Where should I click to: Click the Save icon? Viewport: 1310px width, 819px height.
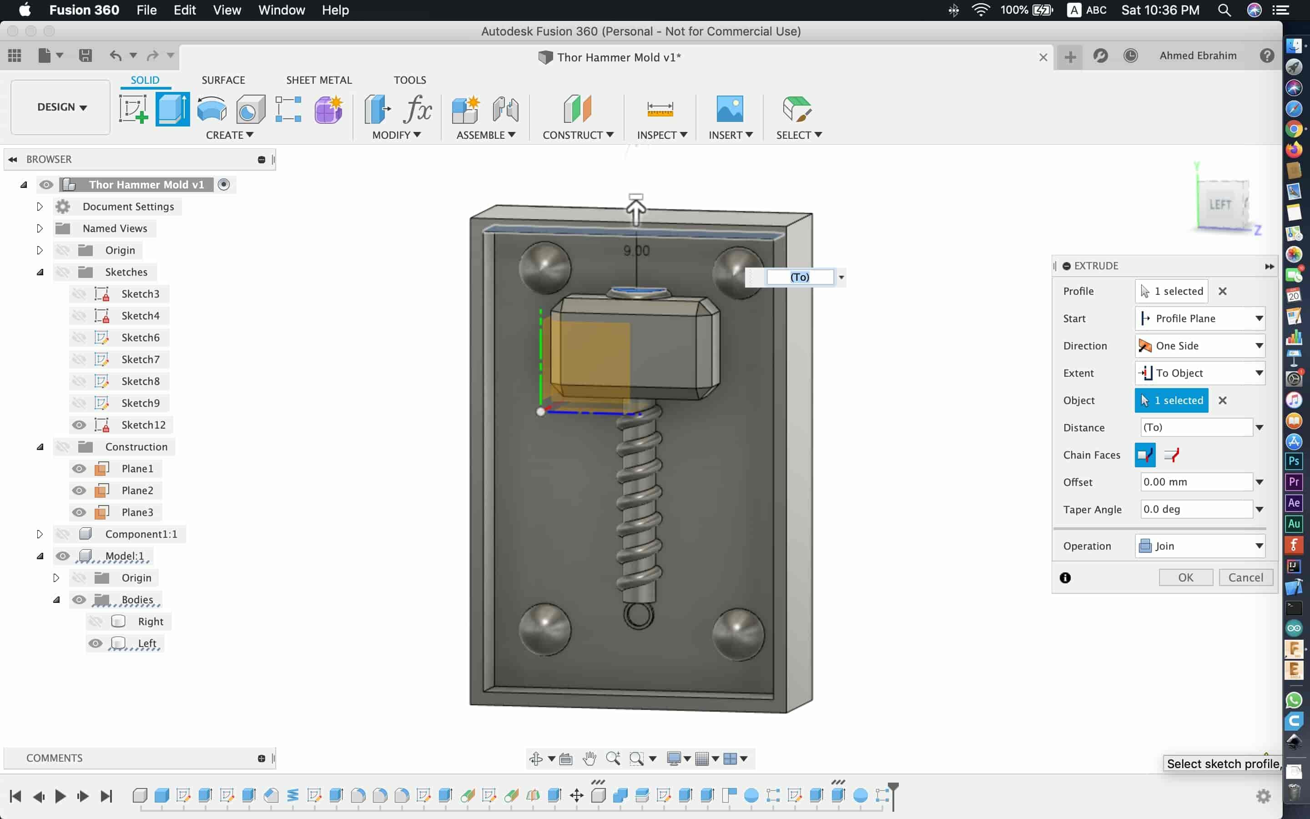click(85, 55)
